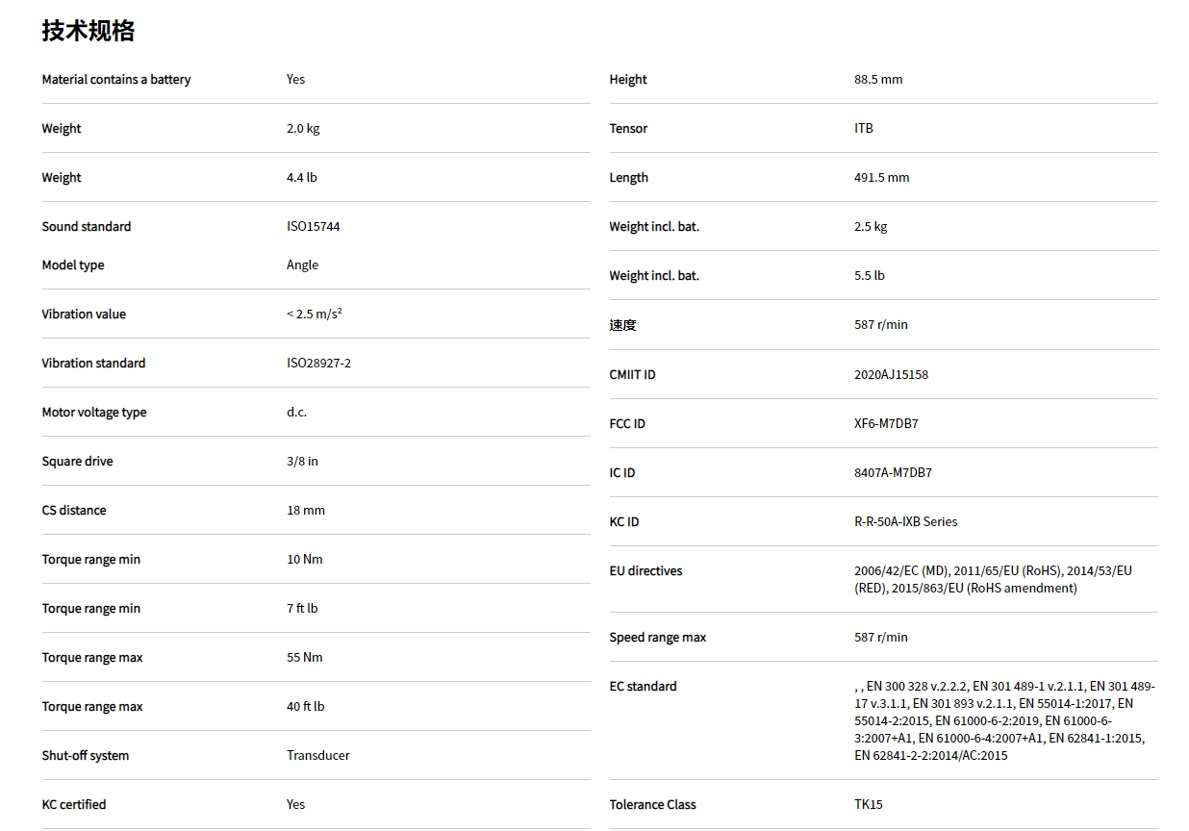Select the CMIIT ID value 2020AJ15158
This screenshot has width=1189, height=831.
(x=891, y=374)
